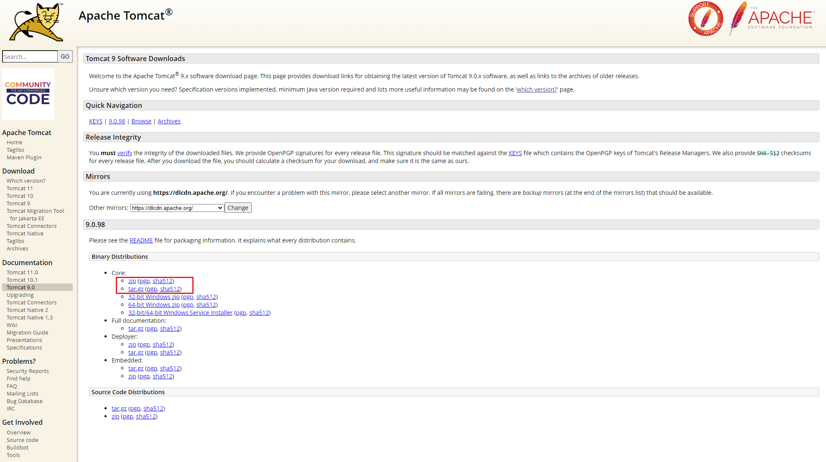
Task: Click the 'which version?' link
Action: tap(537, 89)
